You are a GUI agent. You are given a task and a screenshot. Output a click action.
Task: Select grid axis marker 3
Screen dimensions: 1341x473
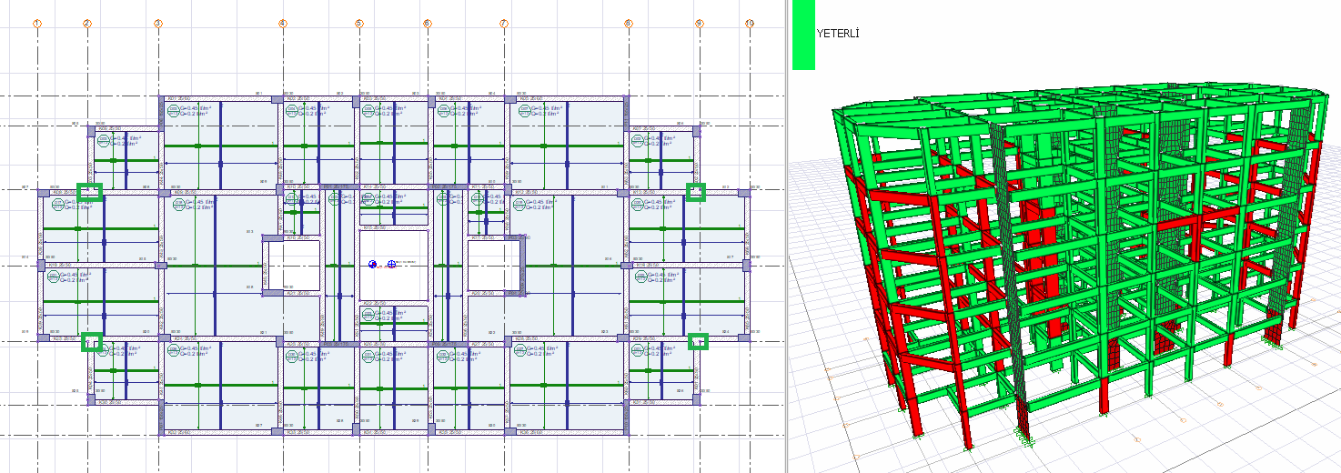pyautogui.click(x=158, y=24)
